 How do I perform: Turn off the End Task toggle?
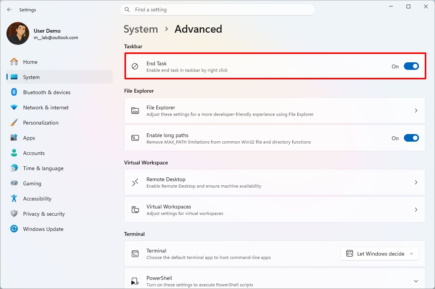coord(411,66)
